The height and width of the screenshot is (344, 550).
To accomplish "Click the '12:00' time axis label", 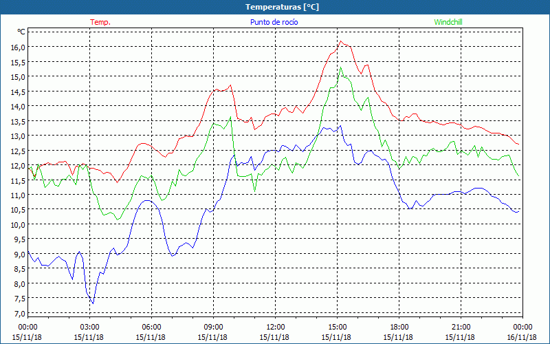I will pos(276,327).
